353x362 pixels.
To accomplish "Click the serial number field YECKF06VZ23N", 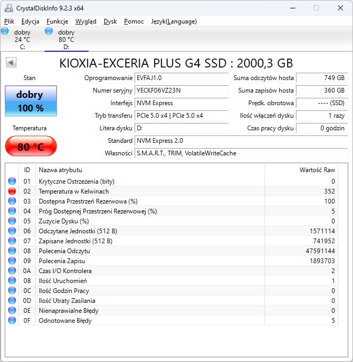I will point(181,90).
